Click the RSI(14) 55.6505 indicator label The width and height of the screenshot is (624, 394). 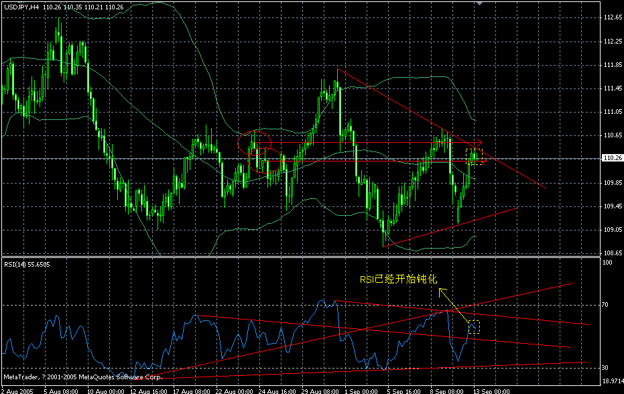27,264
